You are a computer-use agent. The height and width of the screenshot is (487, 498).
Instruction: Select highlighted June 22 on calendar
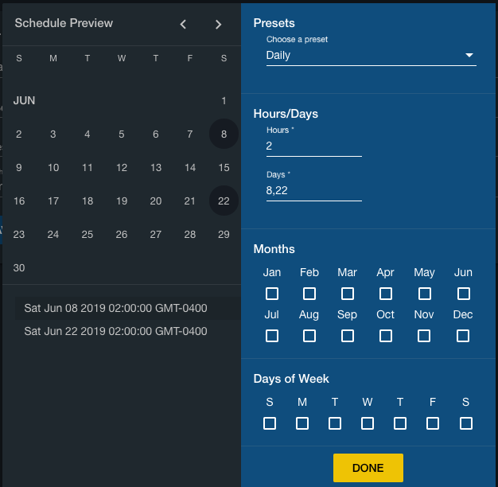click(x=224, y=201)
